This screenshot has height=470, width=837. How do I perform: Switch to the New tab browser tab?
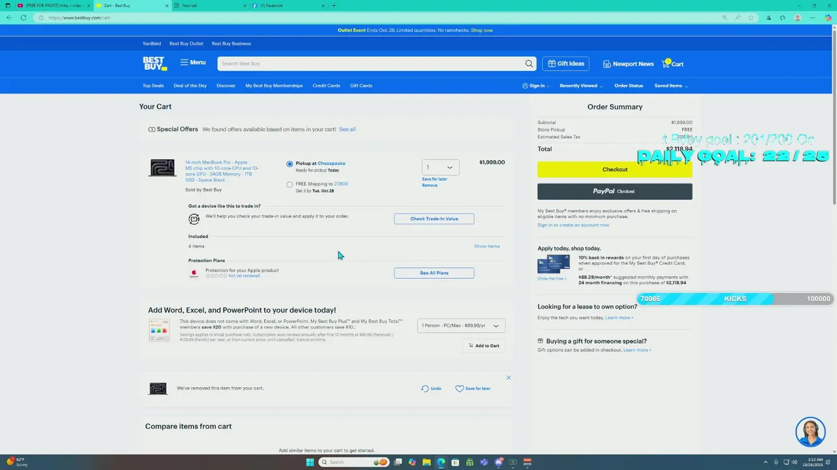(x=209, y=5)
